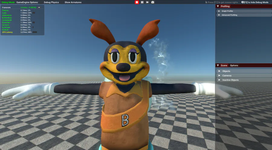Image resolution: width=272 pixels, height=150 pixels.
Task: Switch to the Scene tab
Action: click(224, 65)
